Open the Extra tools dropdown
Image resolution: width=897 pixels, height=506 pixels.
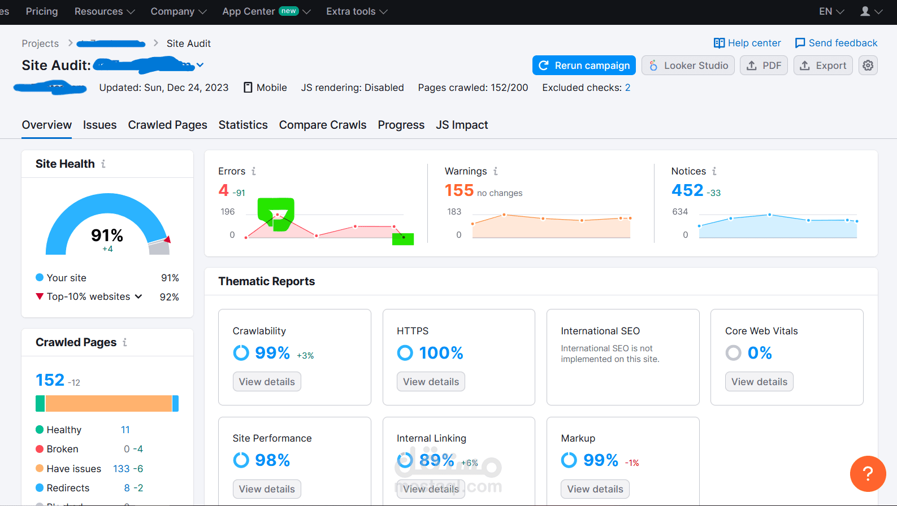(357, 11)
